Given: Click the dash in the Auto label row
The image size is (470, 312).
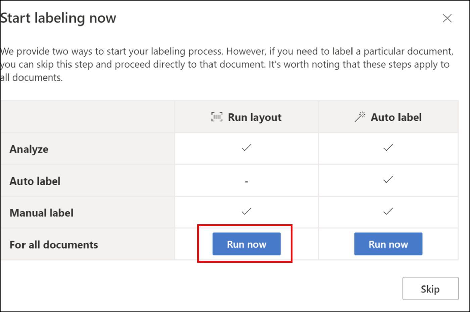Looking at the screenshot, I should 246,181.
